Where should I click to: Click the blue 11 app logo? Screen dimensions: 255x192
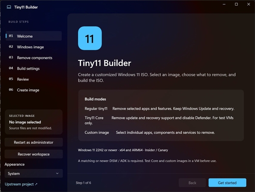(x=90, y=38)
